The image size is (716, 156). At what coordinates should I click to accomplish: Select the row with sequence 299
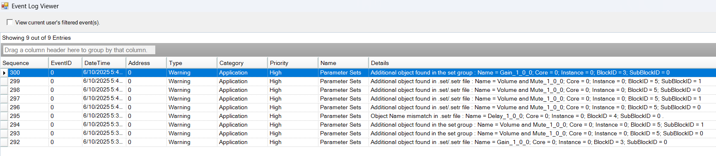click(x=358, y=82)
